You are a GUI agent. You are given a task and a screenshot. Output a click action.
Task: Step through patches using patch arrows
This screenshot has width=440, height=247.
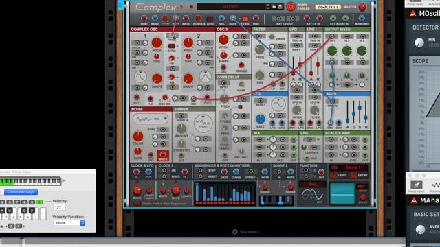(x=267, y=7)
